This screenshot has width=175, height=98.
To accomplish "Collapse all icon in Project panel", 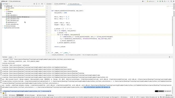I will point(39,4).
